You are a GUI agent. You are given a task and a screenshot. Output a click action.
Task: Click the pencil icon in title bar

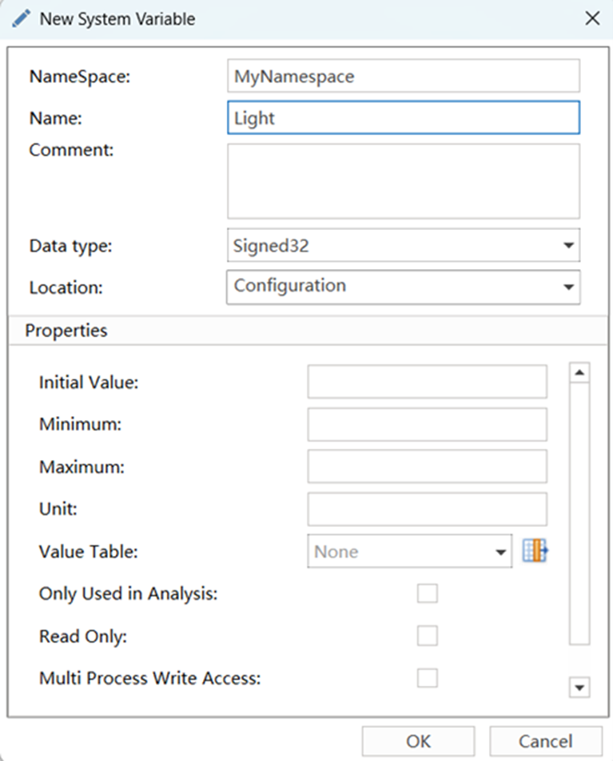pos(22,18)
